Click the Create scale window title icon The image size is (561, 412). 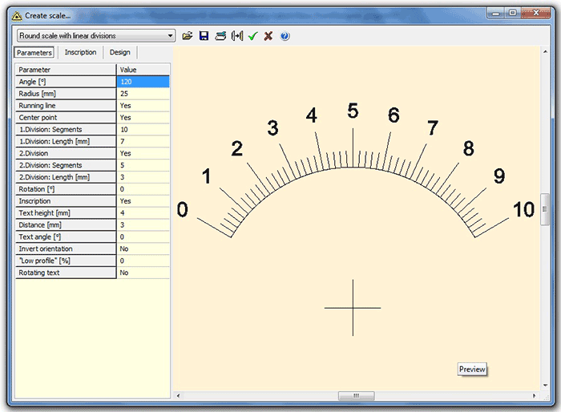click(x=17, y=16)
